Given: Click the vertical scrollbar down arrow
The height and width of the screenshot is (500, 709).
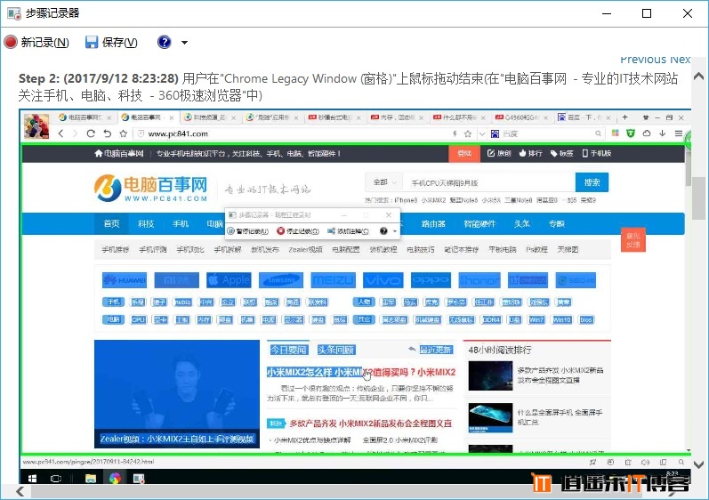Looking at the screenshot, I should point(698,464).
